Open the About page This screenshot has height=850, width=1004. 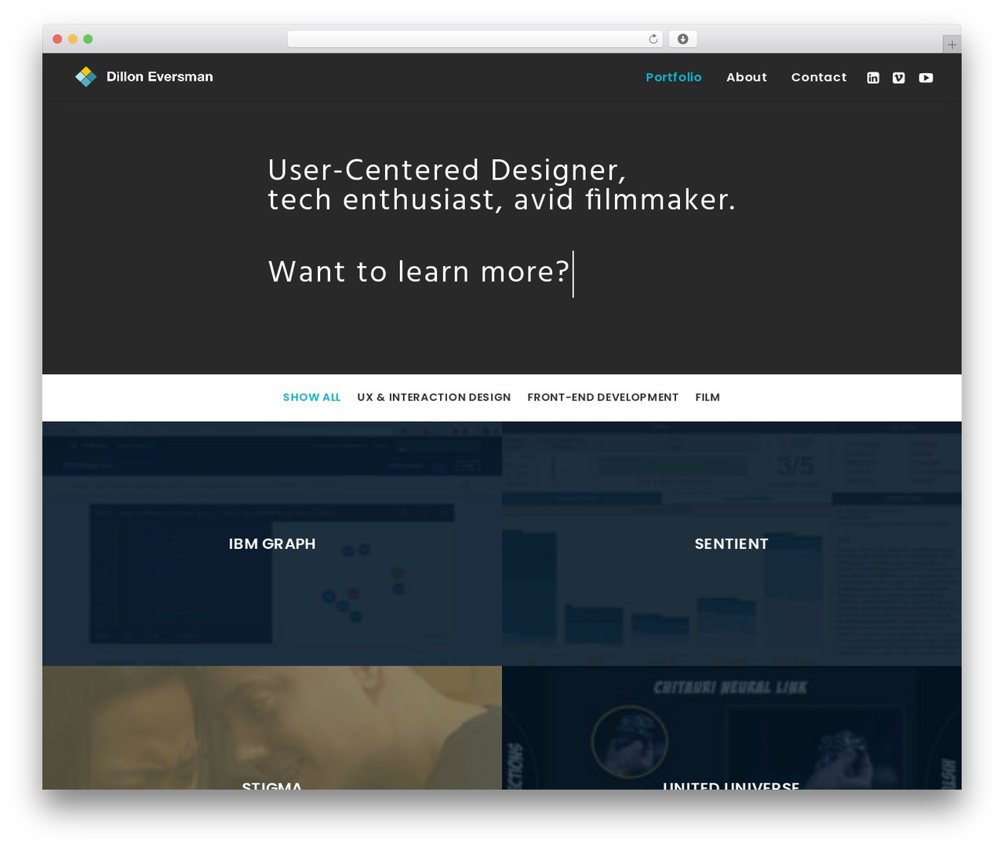[747, 77]
